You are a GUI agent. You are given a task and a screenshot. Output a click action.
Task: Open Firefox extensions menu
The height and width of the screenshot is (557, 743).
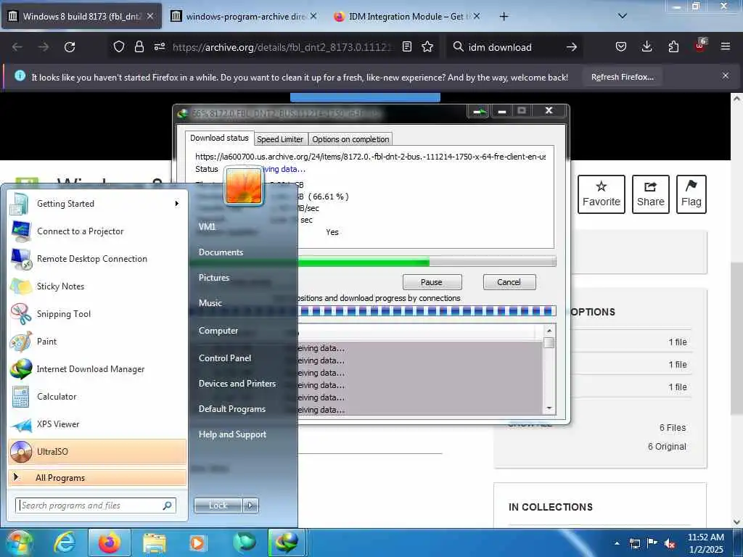673,47
